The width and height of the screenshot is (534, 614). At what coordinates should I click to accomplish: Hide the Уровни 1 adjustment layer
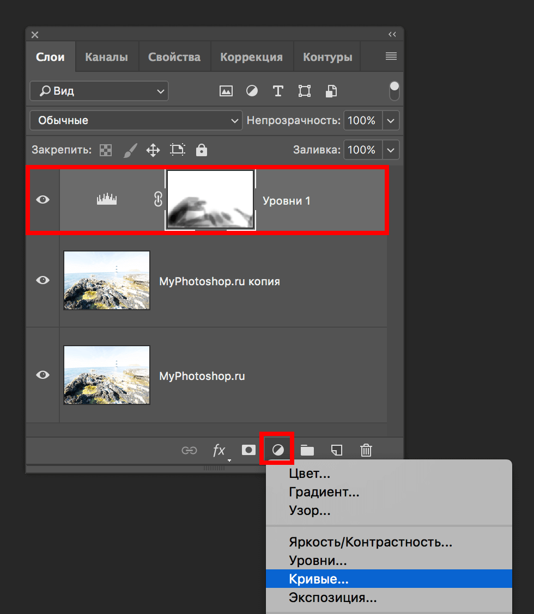pos(43,200)
